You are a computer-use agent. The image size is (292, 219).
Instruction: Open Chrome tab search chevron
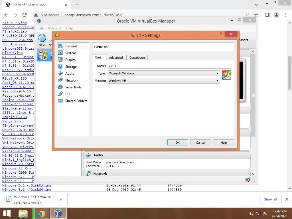256,5
